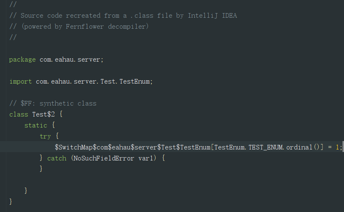The image size is (344, 212).
Task: Click the left editor gutter beside the try line
Action: [3, 136]
